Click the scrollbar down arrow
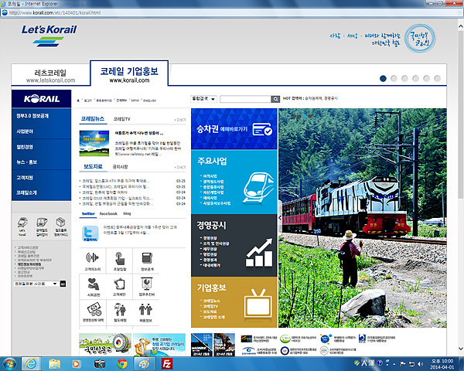464x371 pixels. 461,349
